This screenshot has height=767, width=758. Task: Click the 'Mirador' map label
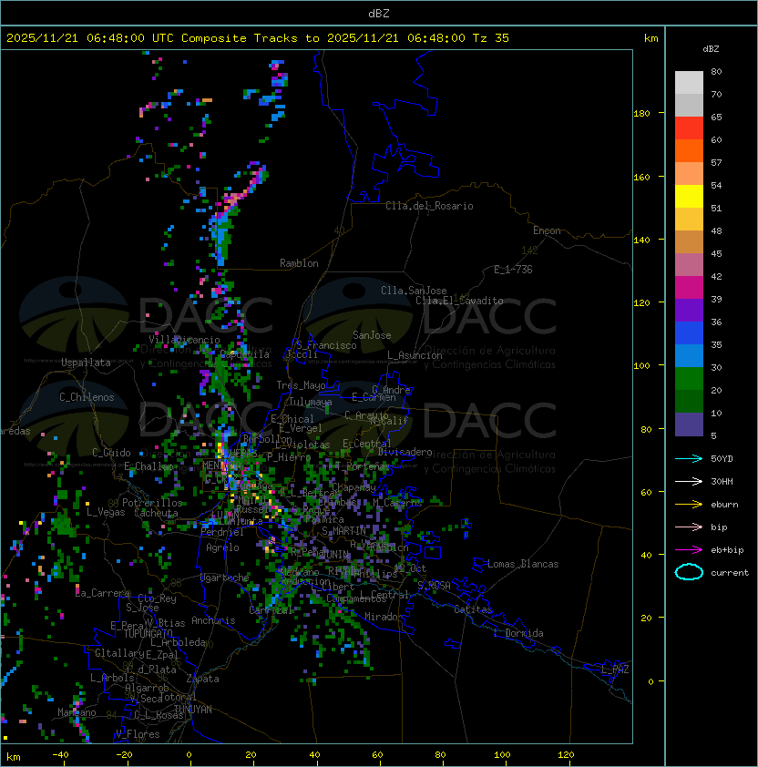[384, 617]
